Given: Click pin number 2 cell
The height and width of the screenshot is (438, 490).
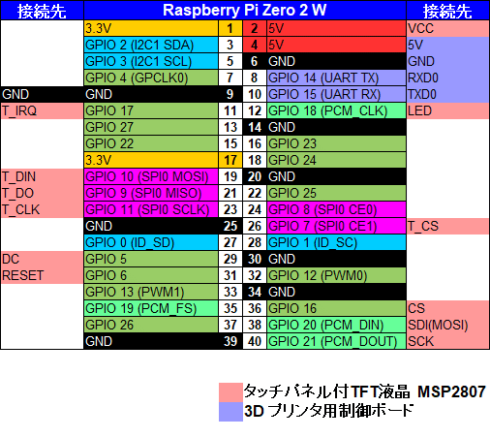Looking at the screenshot, I should point(255,28).
